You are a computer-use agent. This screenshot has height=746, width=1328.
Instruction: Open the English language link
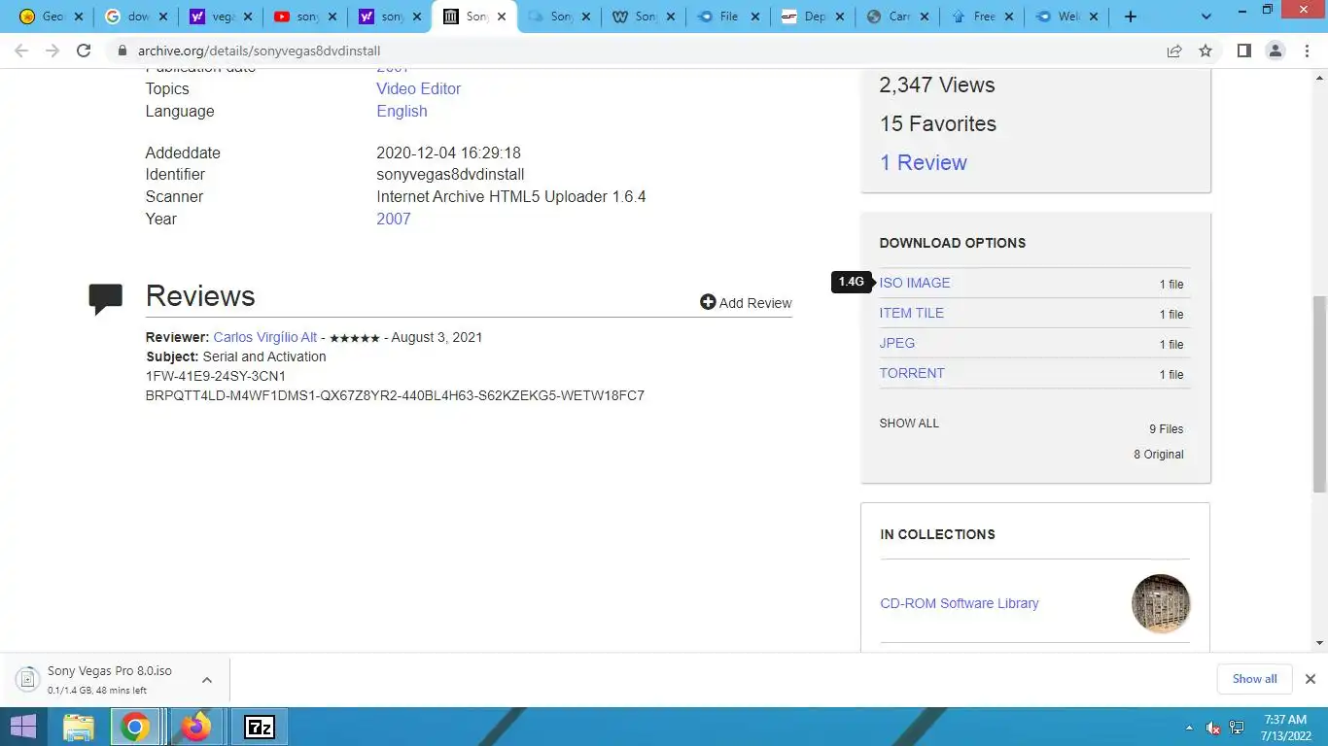[402, 111]
